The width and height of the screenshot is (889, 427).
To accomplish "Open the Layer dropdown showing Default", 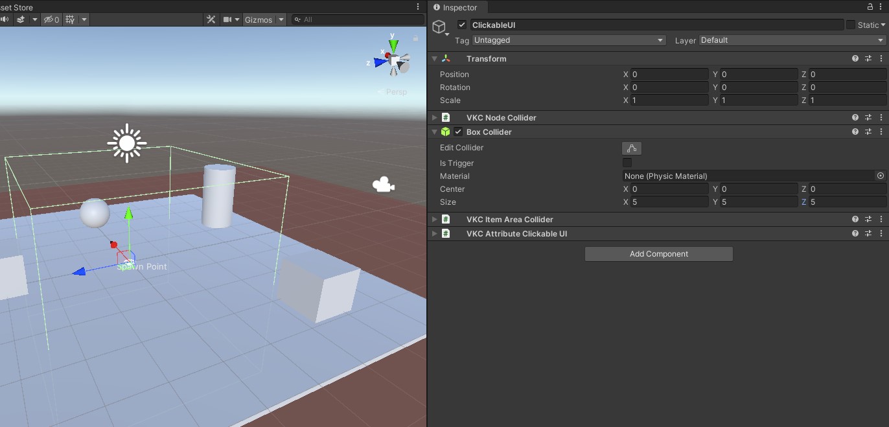I will 792,40.
